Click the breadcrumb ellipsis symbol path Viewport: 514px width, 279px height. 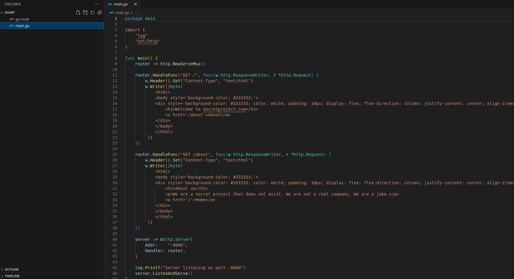point(136,13)
